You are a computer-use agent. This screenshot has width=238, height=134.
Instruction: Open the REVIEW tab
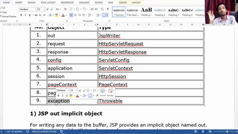pyautogui.click(x=99, y=3)
